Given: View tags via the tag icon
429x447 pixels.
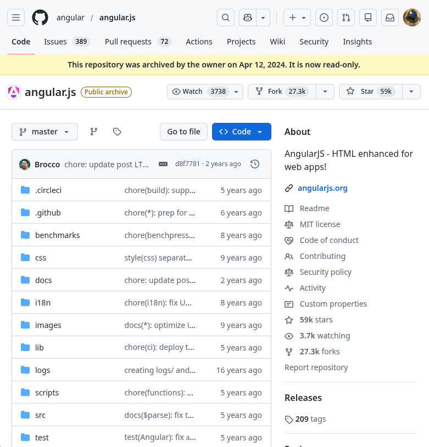Looking at the screenshot, I should coord(117,132).
